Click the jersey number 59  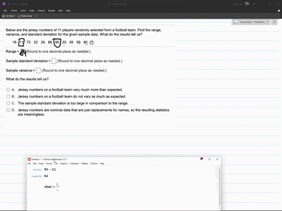click(x=78, y=42)
